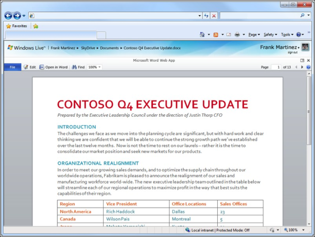Open status bar privacy dropdown arrow
The image size is (315, 237).
pyautogui.click(x=278, y=230)
